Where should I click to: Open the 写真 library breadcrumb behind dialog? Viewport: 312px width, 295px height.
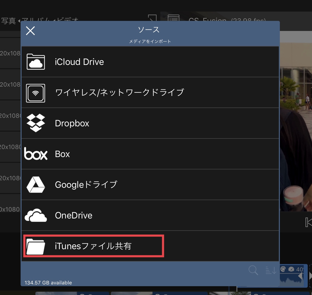click(9, 20)
